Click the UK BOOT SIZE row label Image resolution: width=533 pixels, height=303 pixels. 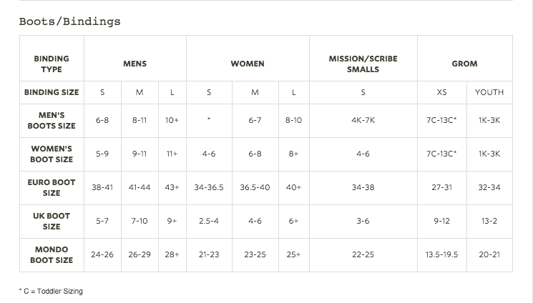point(52,221)
